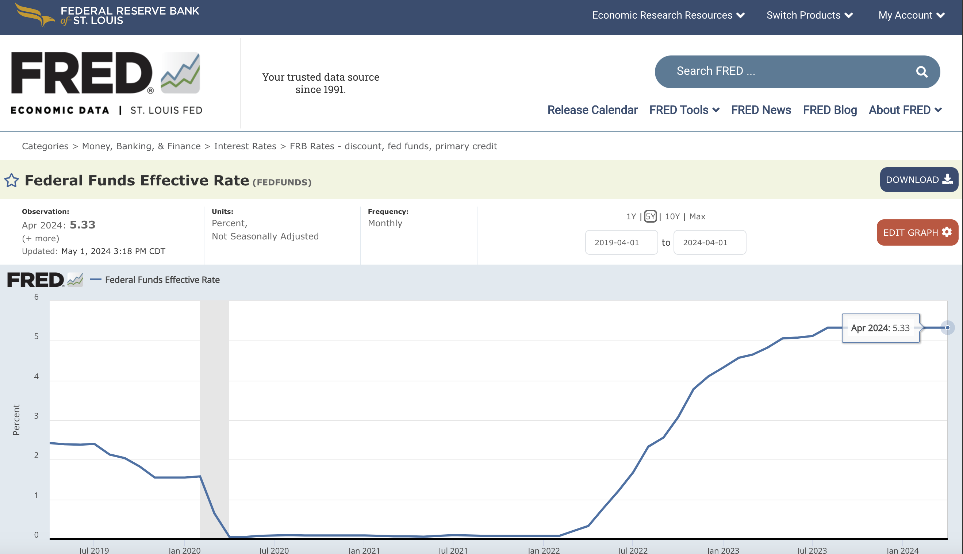
Task: Click the observation value 5.33
Action: tap(83, 225)
